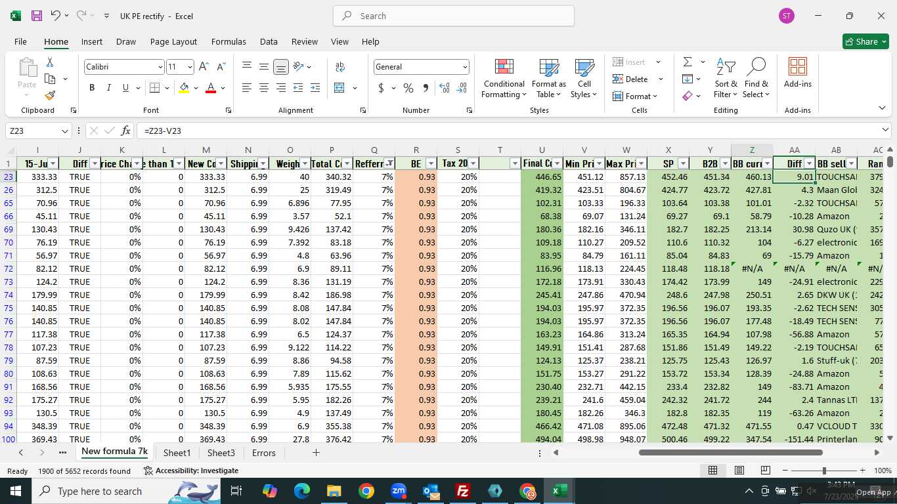Activate the Format Painter brush
Screen dimensions: 897x504
50,95
